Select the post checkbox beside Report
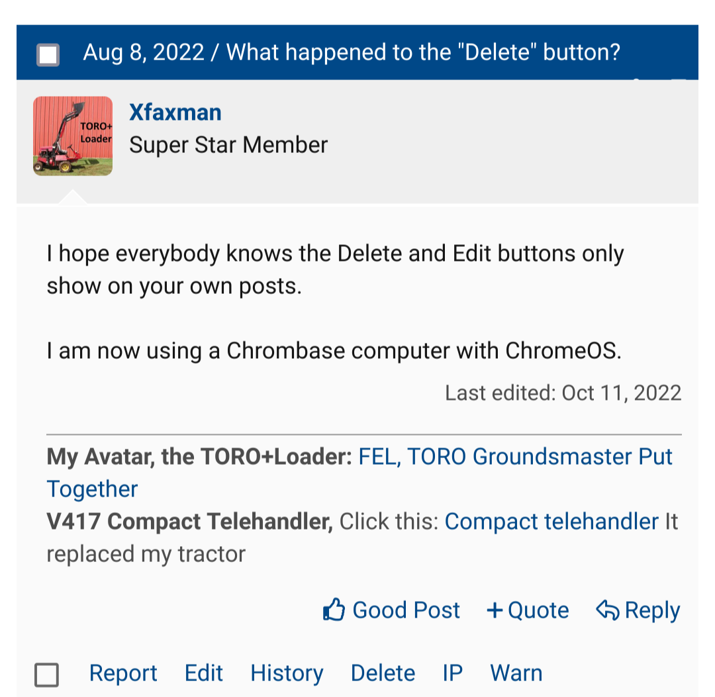The width and height of the screenshot is (715, 697). (47, 675)
